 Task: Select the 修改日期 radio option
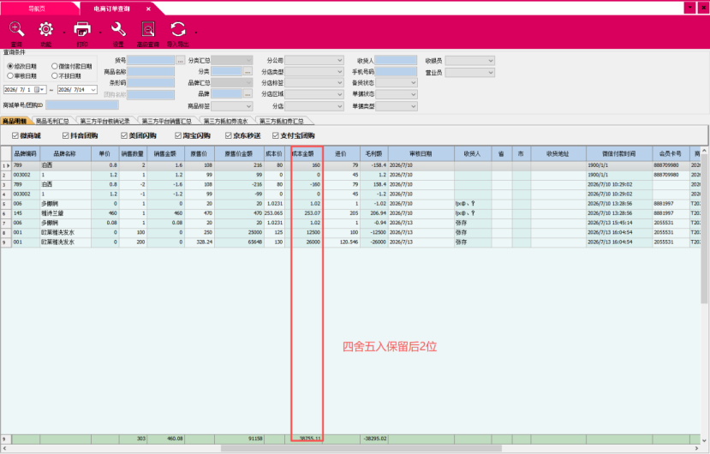(x=10, y=66)
